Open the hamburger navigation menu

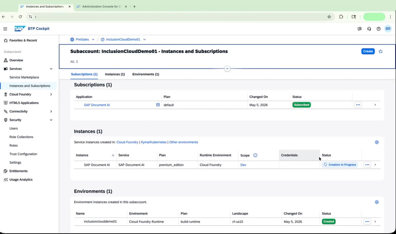[x=5, y=29]
